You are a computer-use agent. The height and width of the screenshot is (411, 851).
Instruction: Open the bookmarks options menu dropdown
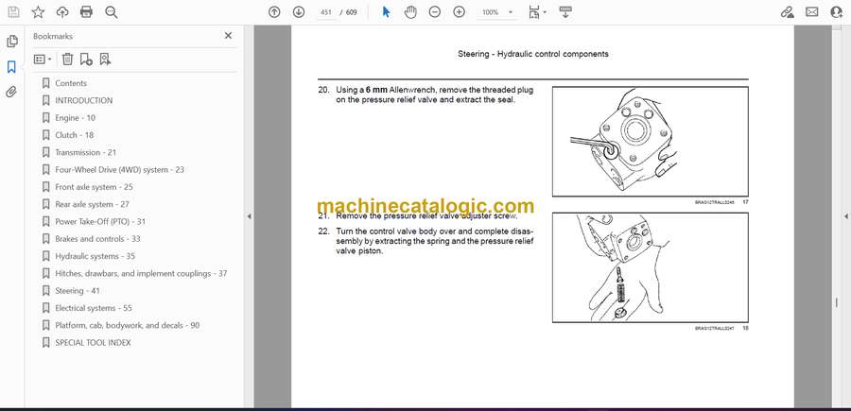(43, 60)
